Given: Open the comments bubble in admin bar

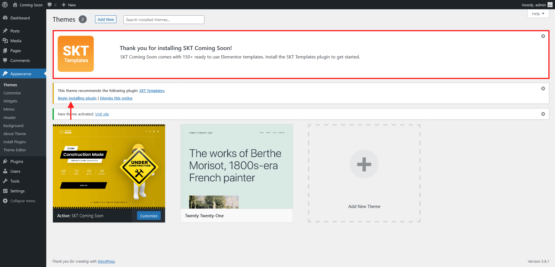Looking at the screenshot, I should [50, 5].
